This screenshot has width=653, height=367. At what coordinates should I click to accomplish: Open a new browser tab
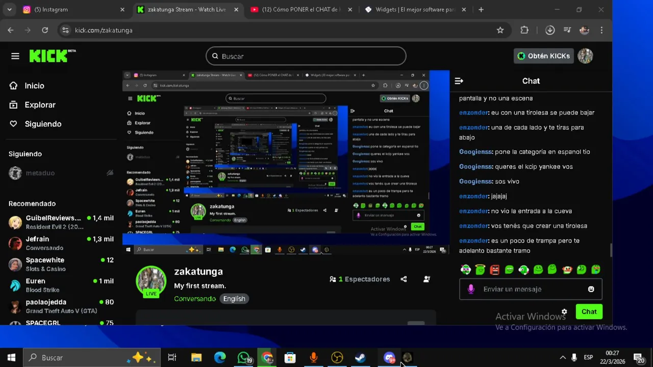[x=481, y=10]
